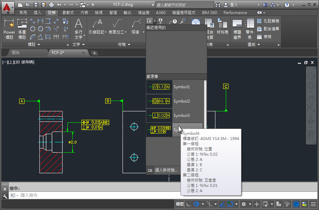This screenshot has width=319, height=210.
Task: Open workspace switching gear in status bar
Action: tap(244, 204)
